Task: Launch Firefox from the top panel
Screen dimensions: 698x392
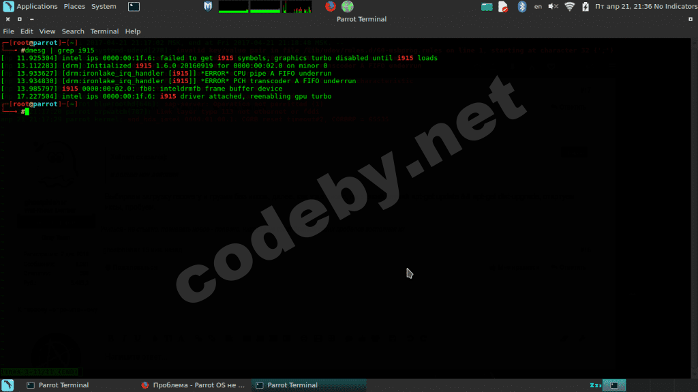Action: pos(331,6)
